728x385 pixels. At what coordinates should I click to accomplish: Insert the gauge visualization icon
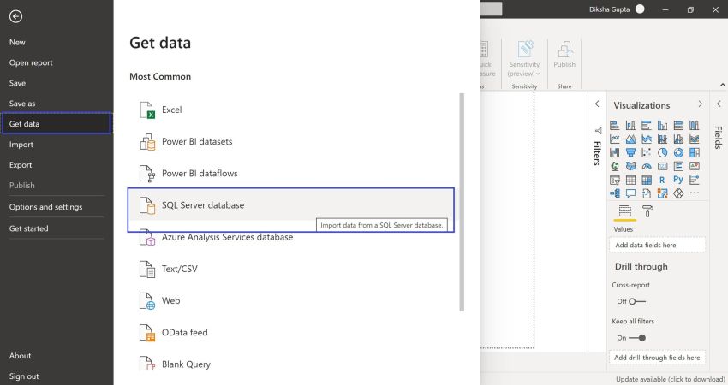pyautogui.click(x=647, y=166)
